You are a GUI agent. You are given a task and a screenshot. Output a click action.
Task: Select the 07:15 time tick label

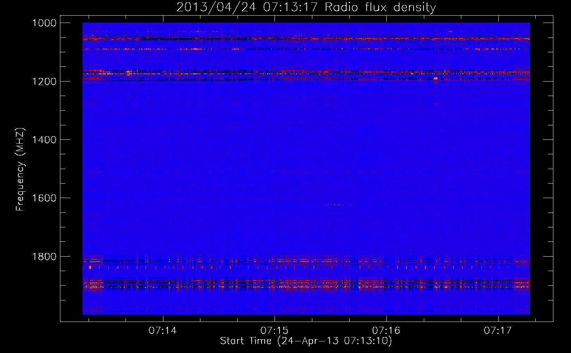pyautogui.click(x=274, y=331)
